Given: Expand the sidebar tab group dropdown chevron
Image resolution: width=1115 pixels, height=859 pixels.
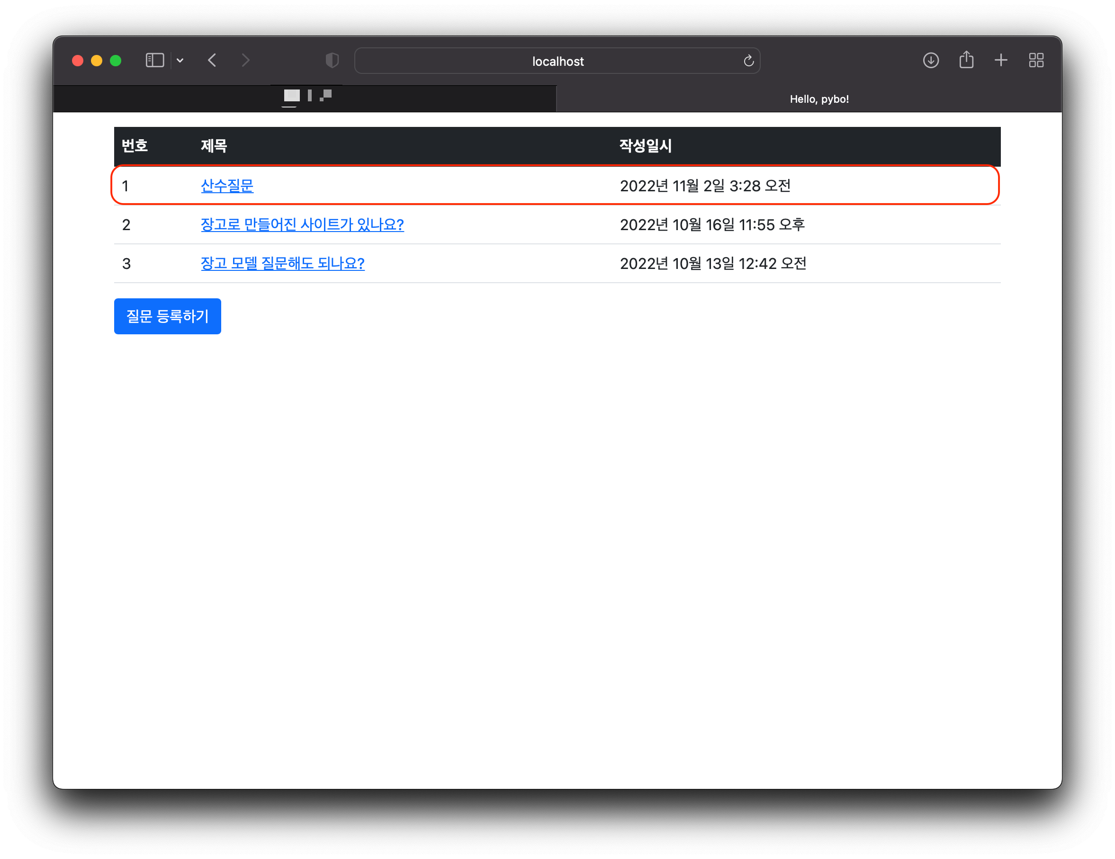Looking at the screenshot, I should pos(180,60).
